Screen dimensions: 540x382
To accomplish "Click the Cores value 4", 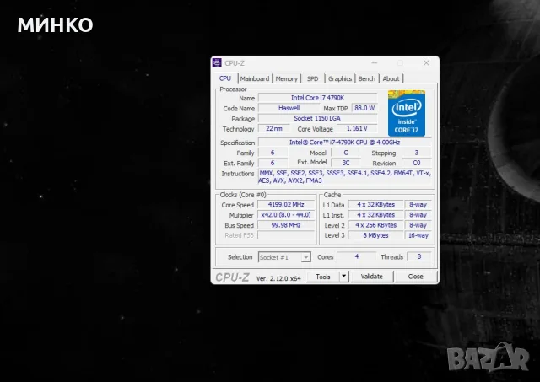I will 356,256.
